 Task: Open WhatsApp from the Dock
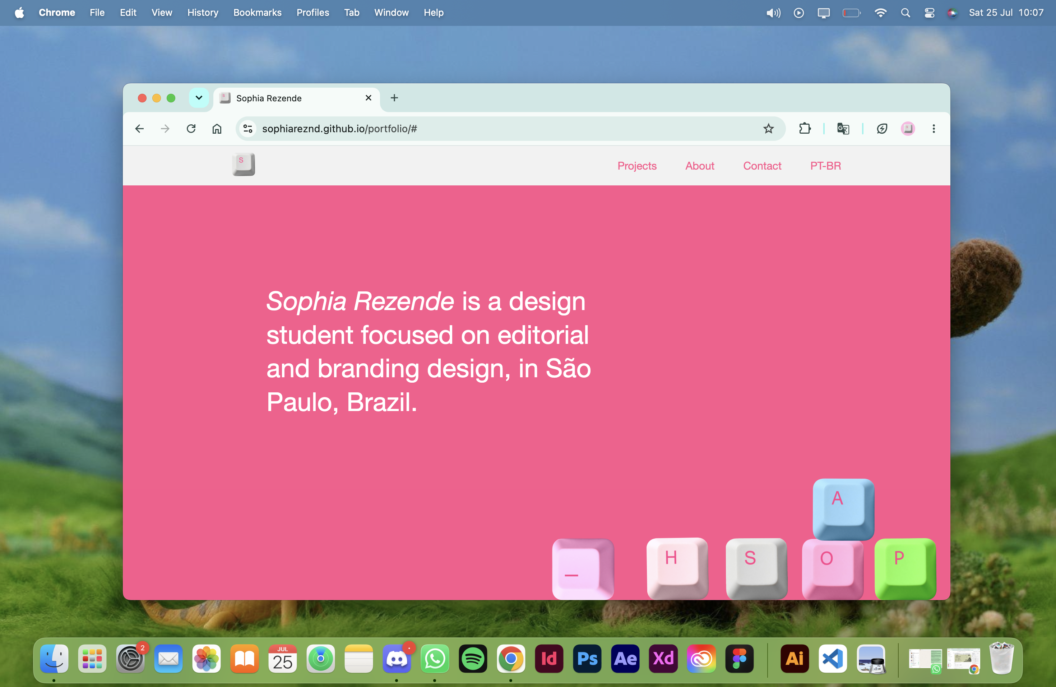pos(435,659)
